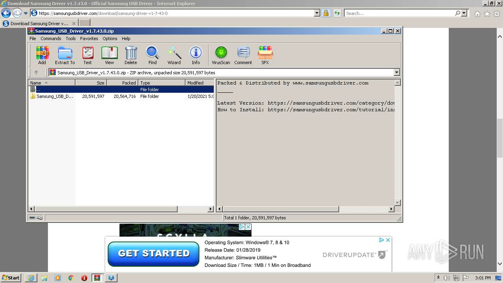Sort file list by Modified column

pyautogui.click(x=200, y=83)
